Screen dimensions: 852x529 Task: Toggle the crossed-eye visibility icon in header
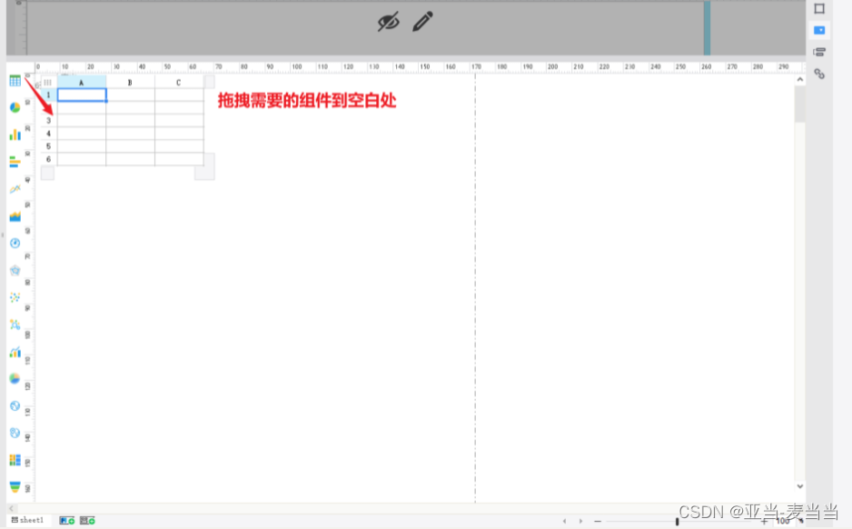(388, 22)
